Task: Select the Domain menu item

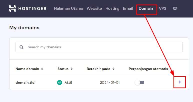Action: pos(146,8)
